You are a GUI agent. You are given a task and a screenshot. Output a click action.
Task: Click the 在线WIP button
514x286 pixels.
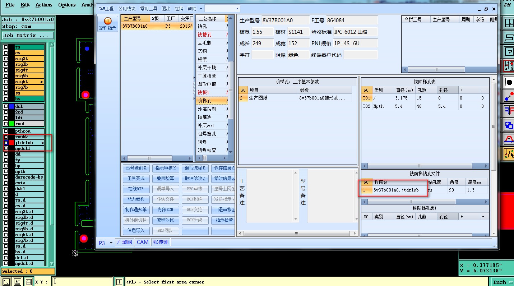point(136,189)
